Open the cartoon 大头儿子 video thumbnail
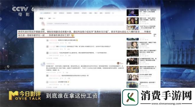Screen dimensions: 195x107 click(133, 27)
